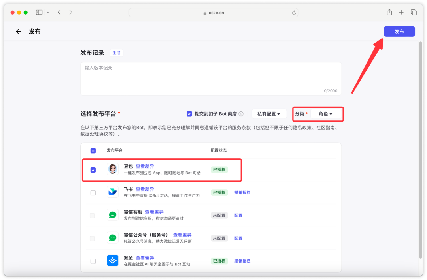Screen dimensions: 427x280
Task: Open a new Safari tab
Action: 401,12
